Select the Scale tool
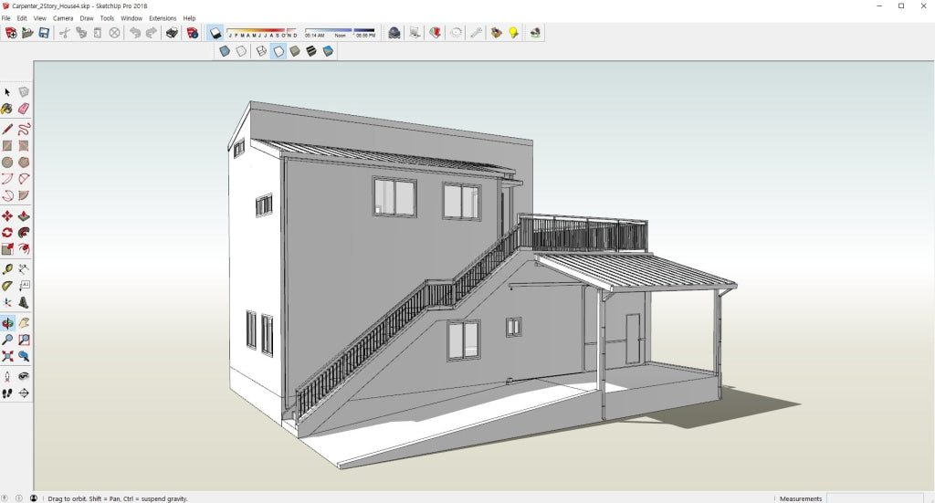The width and height of the screenshot is (935, 503). click(x=7, y=249)
